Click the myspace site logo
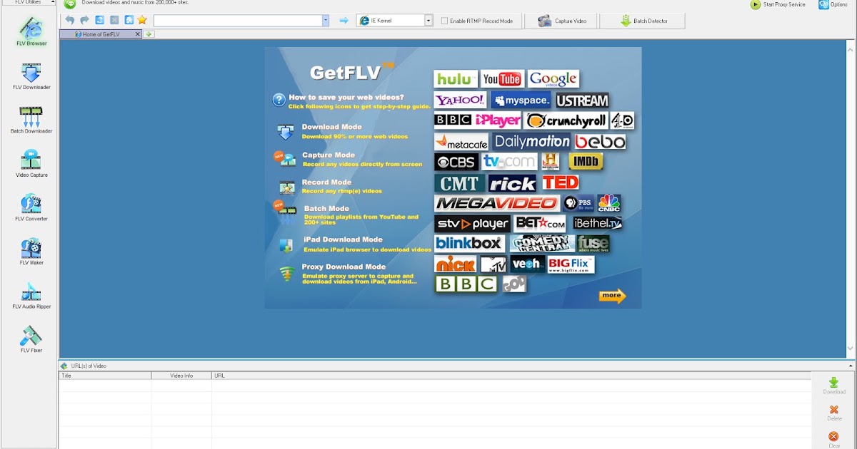Viewport: 857px width, 449px height. point(521,100)
